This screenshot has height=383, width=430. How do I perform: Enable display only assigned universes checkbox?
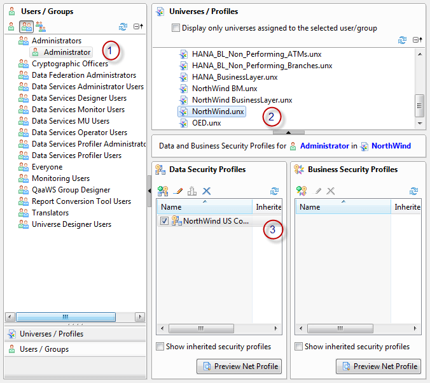176,28
